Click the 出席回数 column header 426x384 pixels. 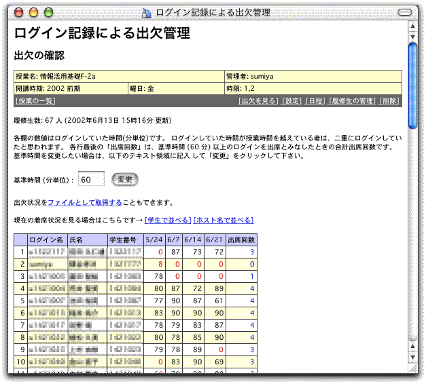pyautogui.click(x=241, y=240)
